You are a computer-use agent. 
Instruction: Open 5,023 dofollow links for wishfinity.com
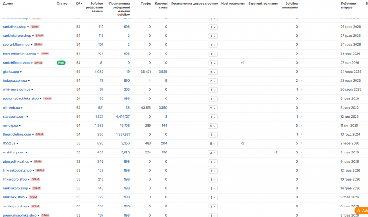(x=126, y=152)
